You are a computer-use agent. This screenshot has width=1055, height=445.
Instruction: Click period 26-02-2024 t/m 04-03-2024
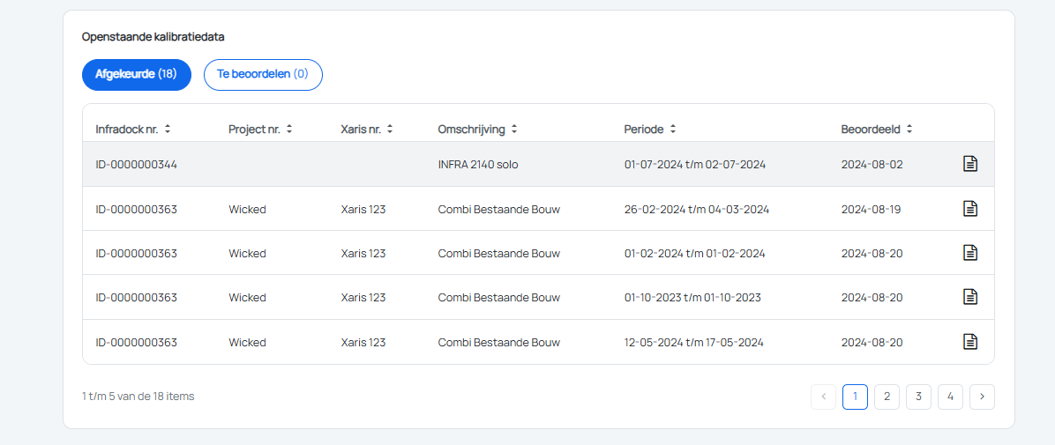(x=696, y=209)
